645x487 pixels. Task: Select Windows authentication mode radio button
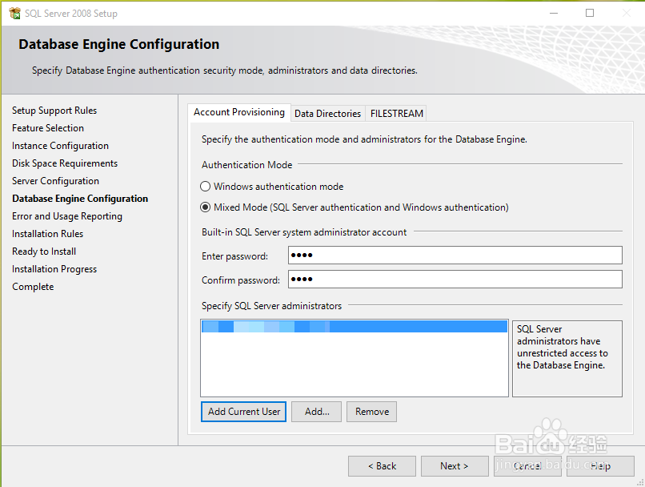click(x=206, y=187)
